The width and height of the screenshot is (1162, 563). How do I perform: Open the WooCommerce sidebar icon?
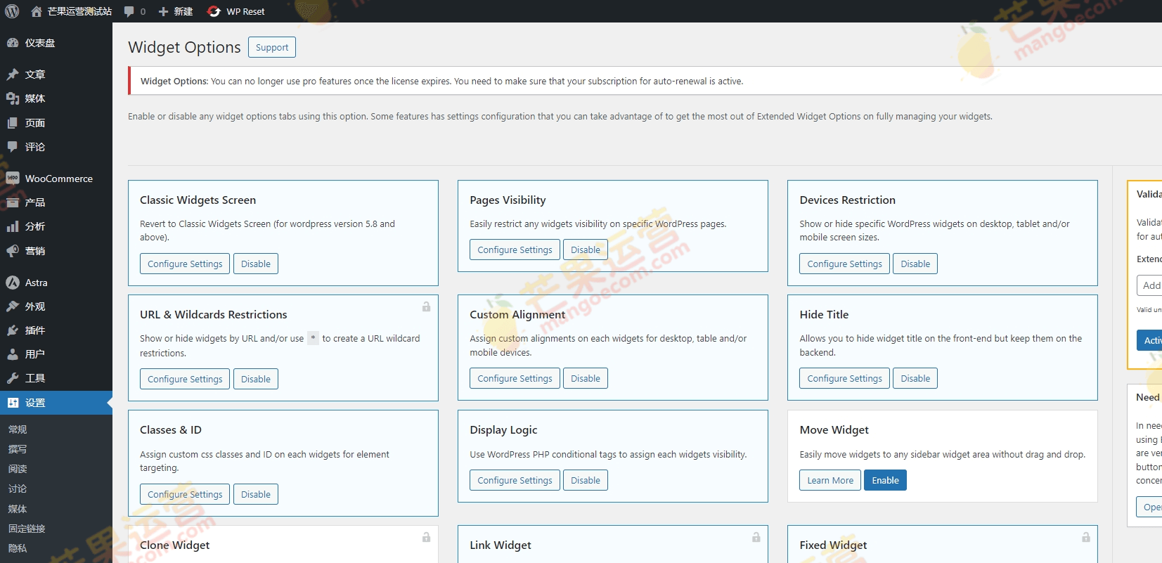click(x=13, y=179)
